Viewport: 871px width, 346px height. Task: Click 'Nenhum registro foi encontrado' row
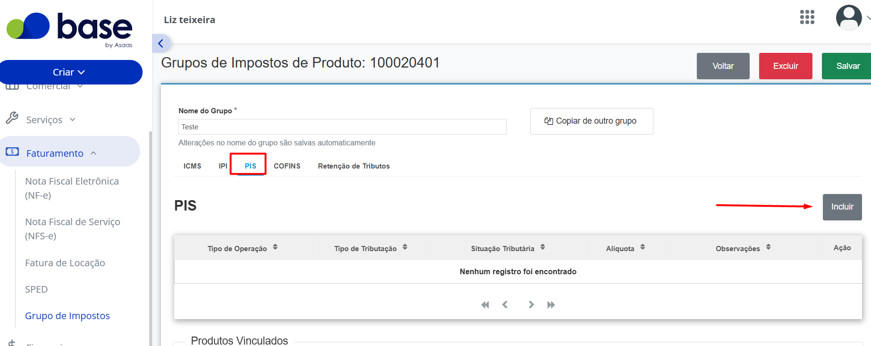[518, 271]
